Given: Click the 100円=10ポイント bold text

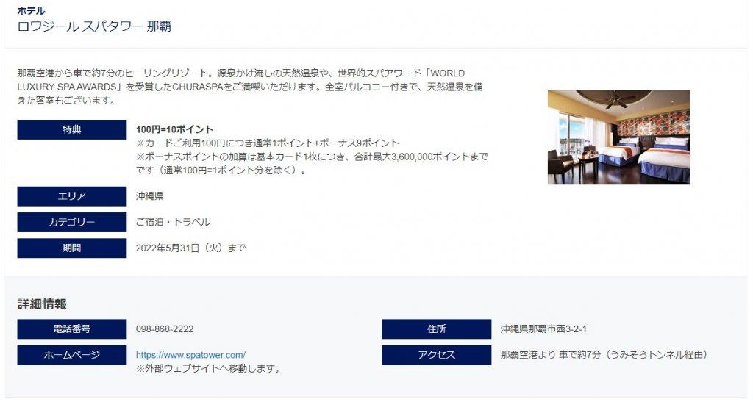Looking at the screenshot, I should click(174, 129).
